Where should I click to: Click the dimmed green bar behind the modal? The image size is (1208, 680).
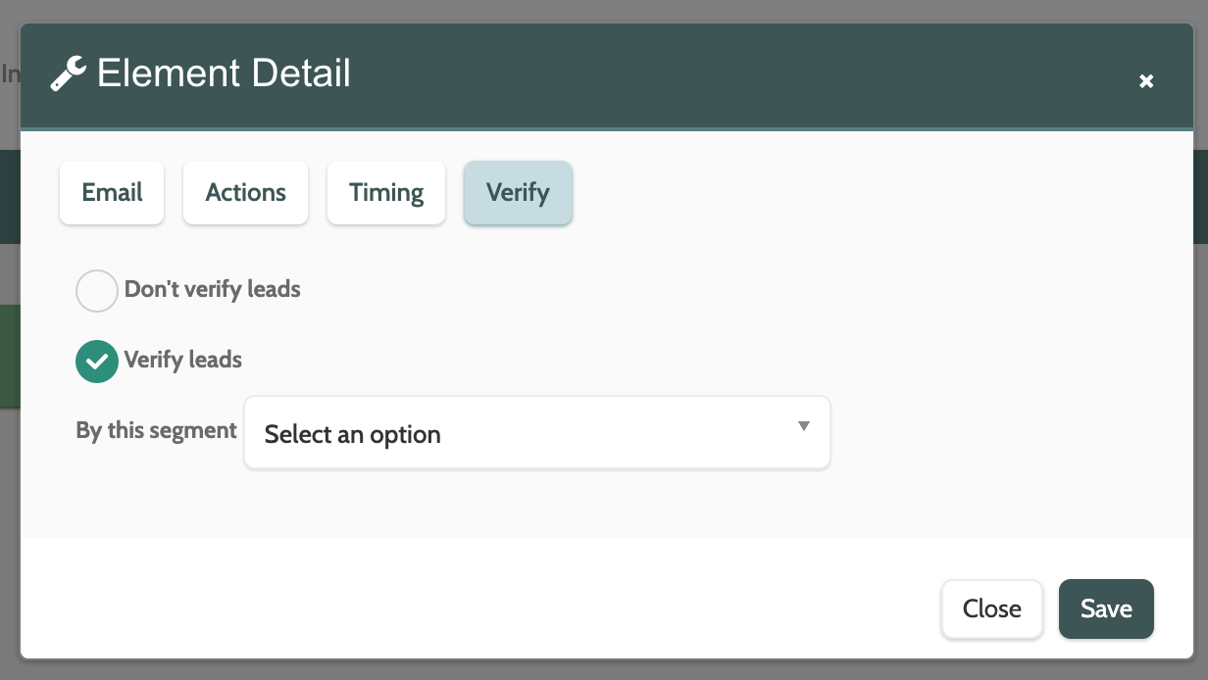click(x=10, y=355)
